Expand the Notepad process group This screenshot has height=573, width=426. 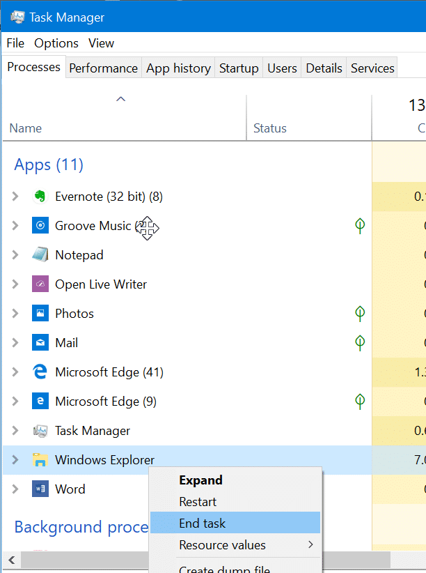(x=15, y=254)
